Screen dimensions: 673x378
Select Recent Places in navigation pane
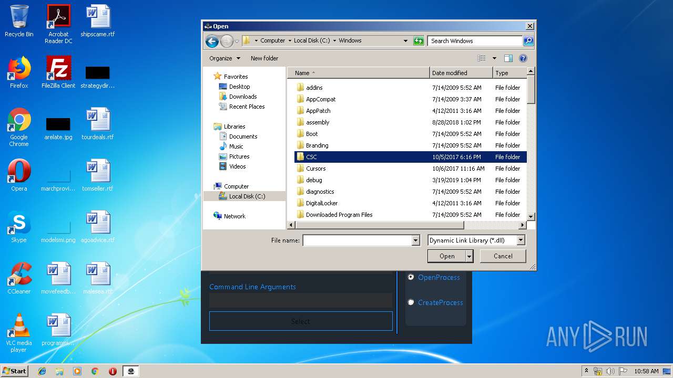(247, 107)
